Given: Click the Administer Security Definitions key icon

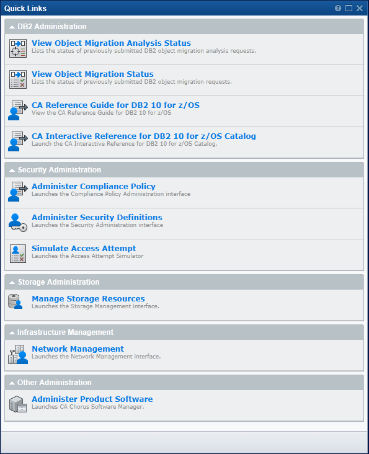Looking at the screenshot, I should (18, 223).
